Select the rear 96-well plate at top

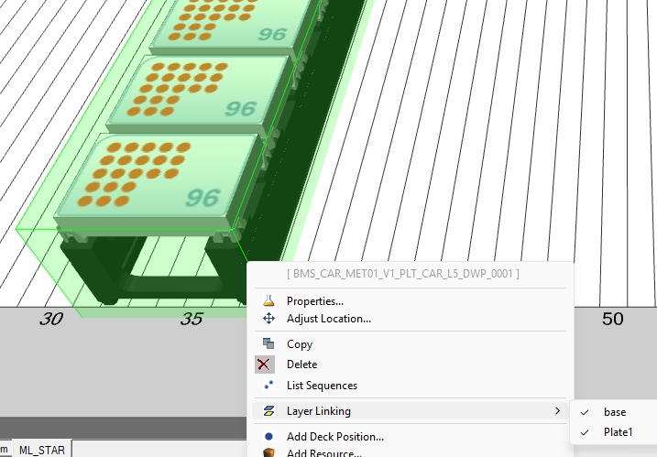(229, 23)
